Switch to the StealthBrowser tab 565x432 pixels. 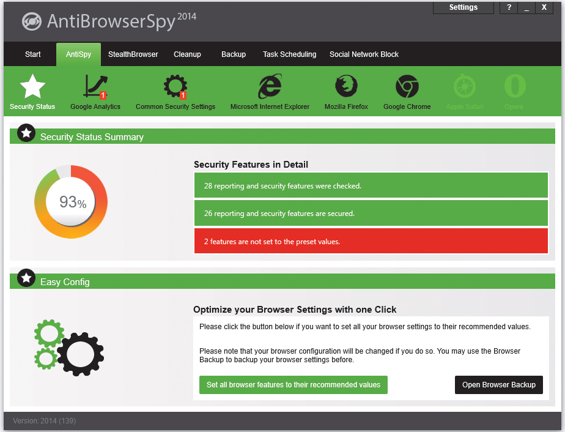[x=133, y=54]
